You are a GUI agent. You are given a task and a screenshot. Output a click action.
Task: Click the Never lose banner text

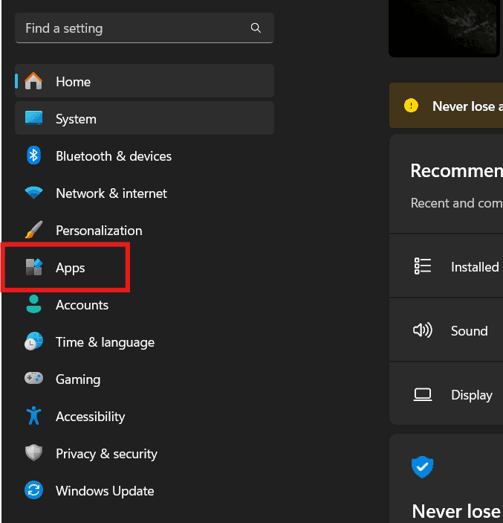tap(467, 106)
